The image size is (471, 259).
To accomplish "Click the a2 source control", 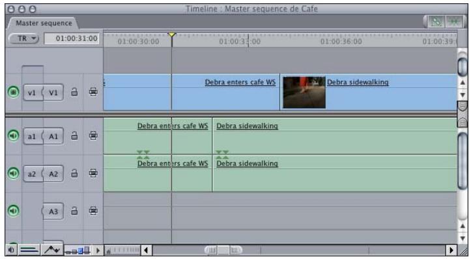I will click(x=33, y=174).
